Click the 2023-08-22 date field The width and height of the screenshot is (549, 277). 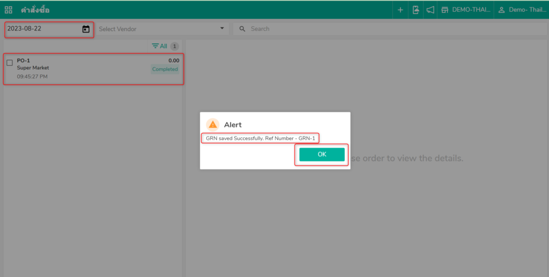49,29
